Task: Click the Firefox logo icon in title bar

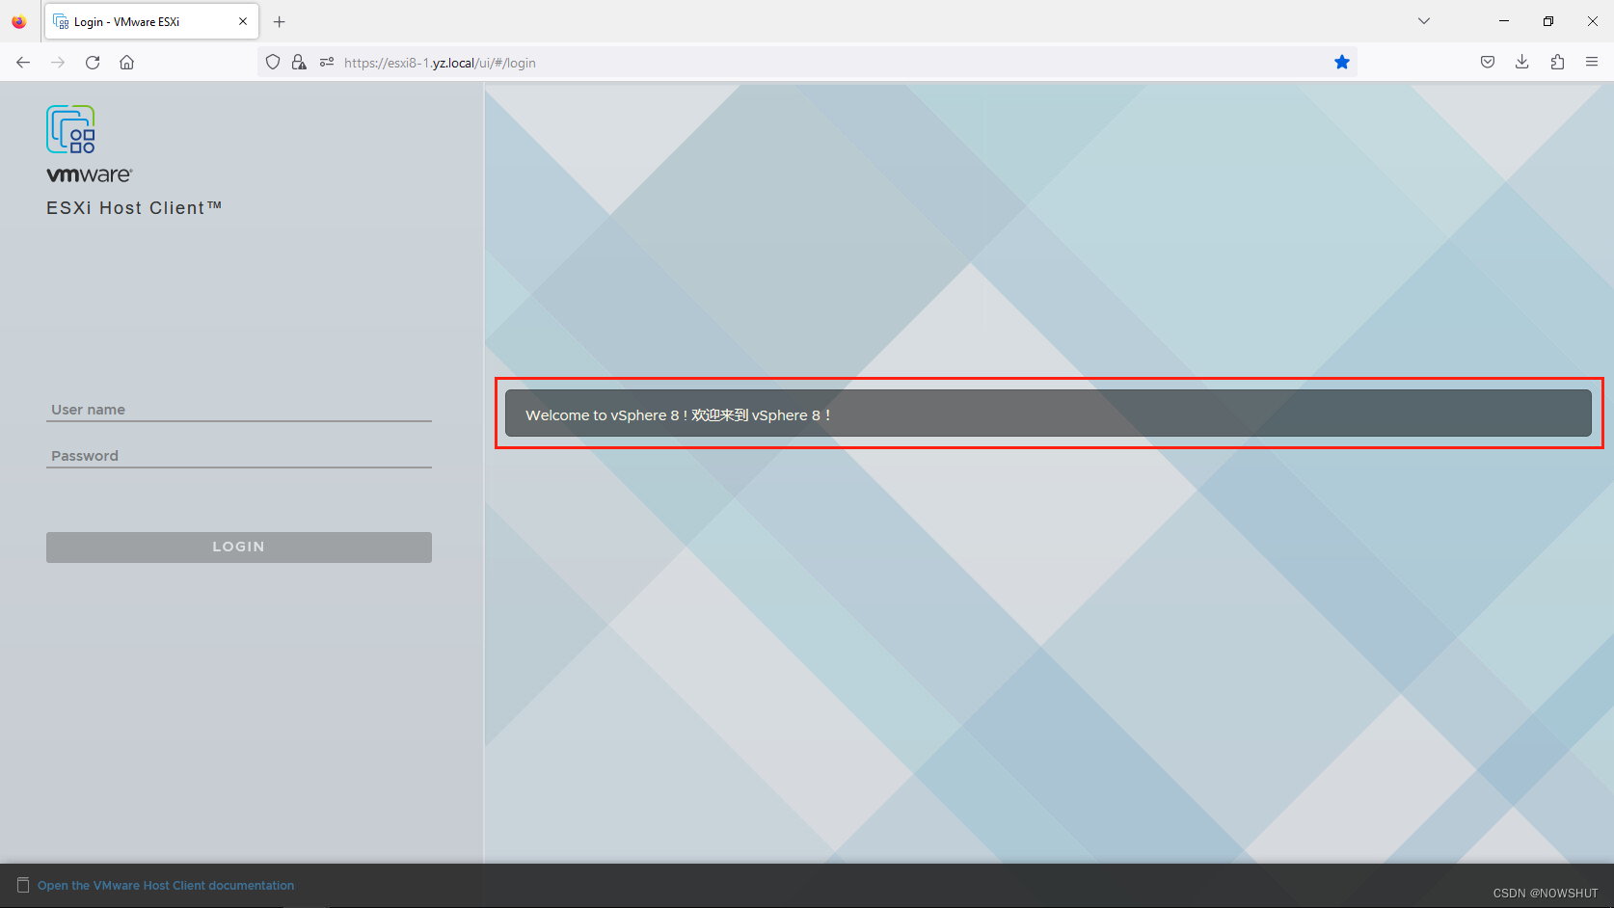Action: click(x=19, y=21)
